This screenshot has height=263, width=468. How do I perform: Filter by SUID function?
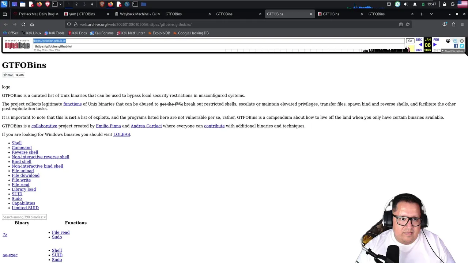click(17, 194)
